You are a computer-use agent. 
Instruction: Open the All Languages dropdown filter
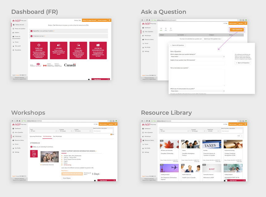65,131
